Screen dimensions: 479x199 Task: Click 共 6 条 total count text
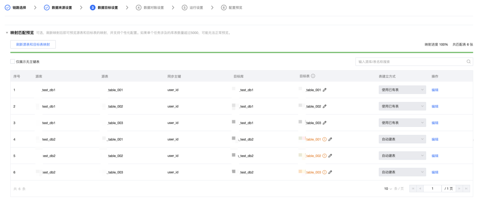tap(20, 189)
